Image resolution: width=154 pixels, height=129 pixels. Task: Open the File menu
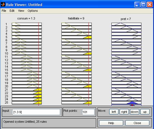(x=4, y=11)
